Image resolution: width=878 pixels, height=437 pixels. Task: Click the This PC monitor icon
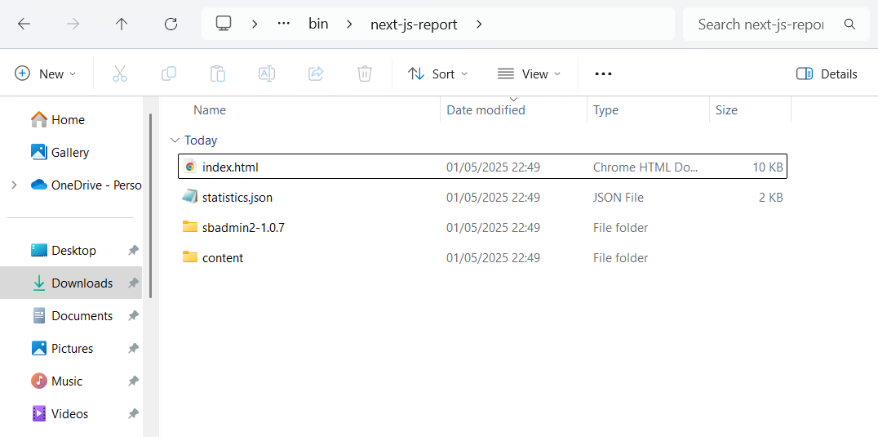224,24
